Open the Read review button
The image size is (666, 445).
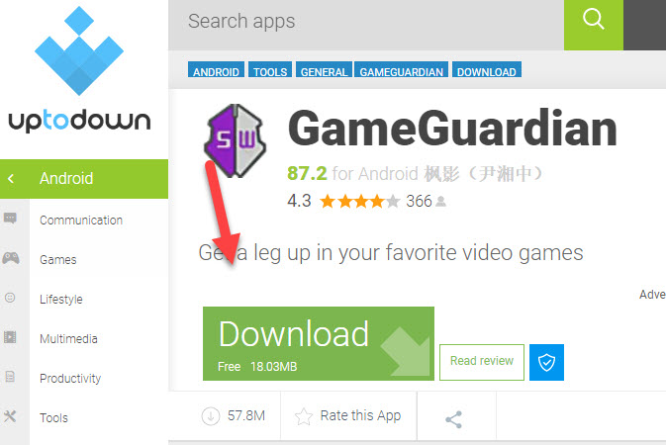482,362
